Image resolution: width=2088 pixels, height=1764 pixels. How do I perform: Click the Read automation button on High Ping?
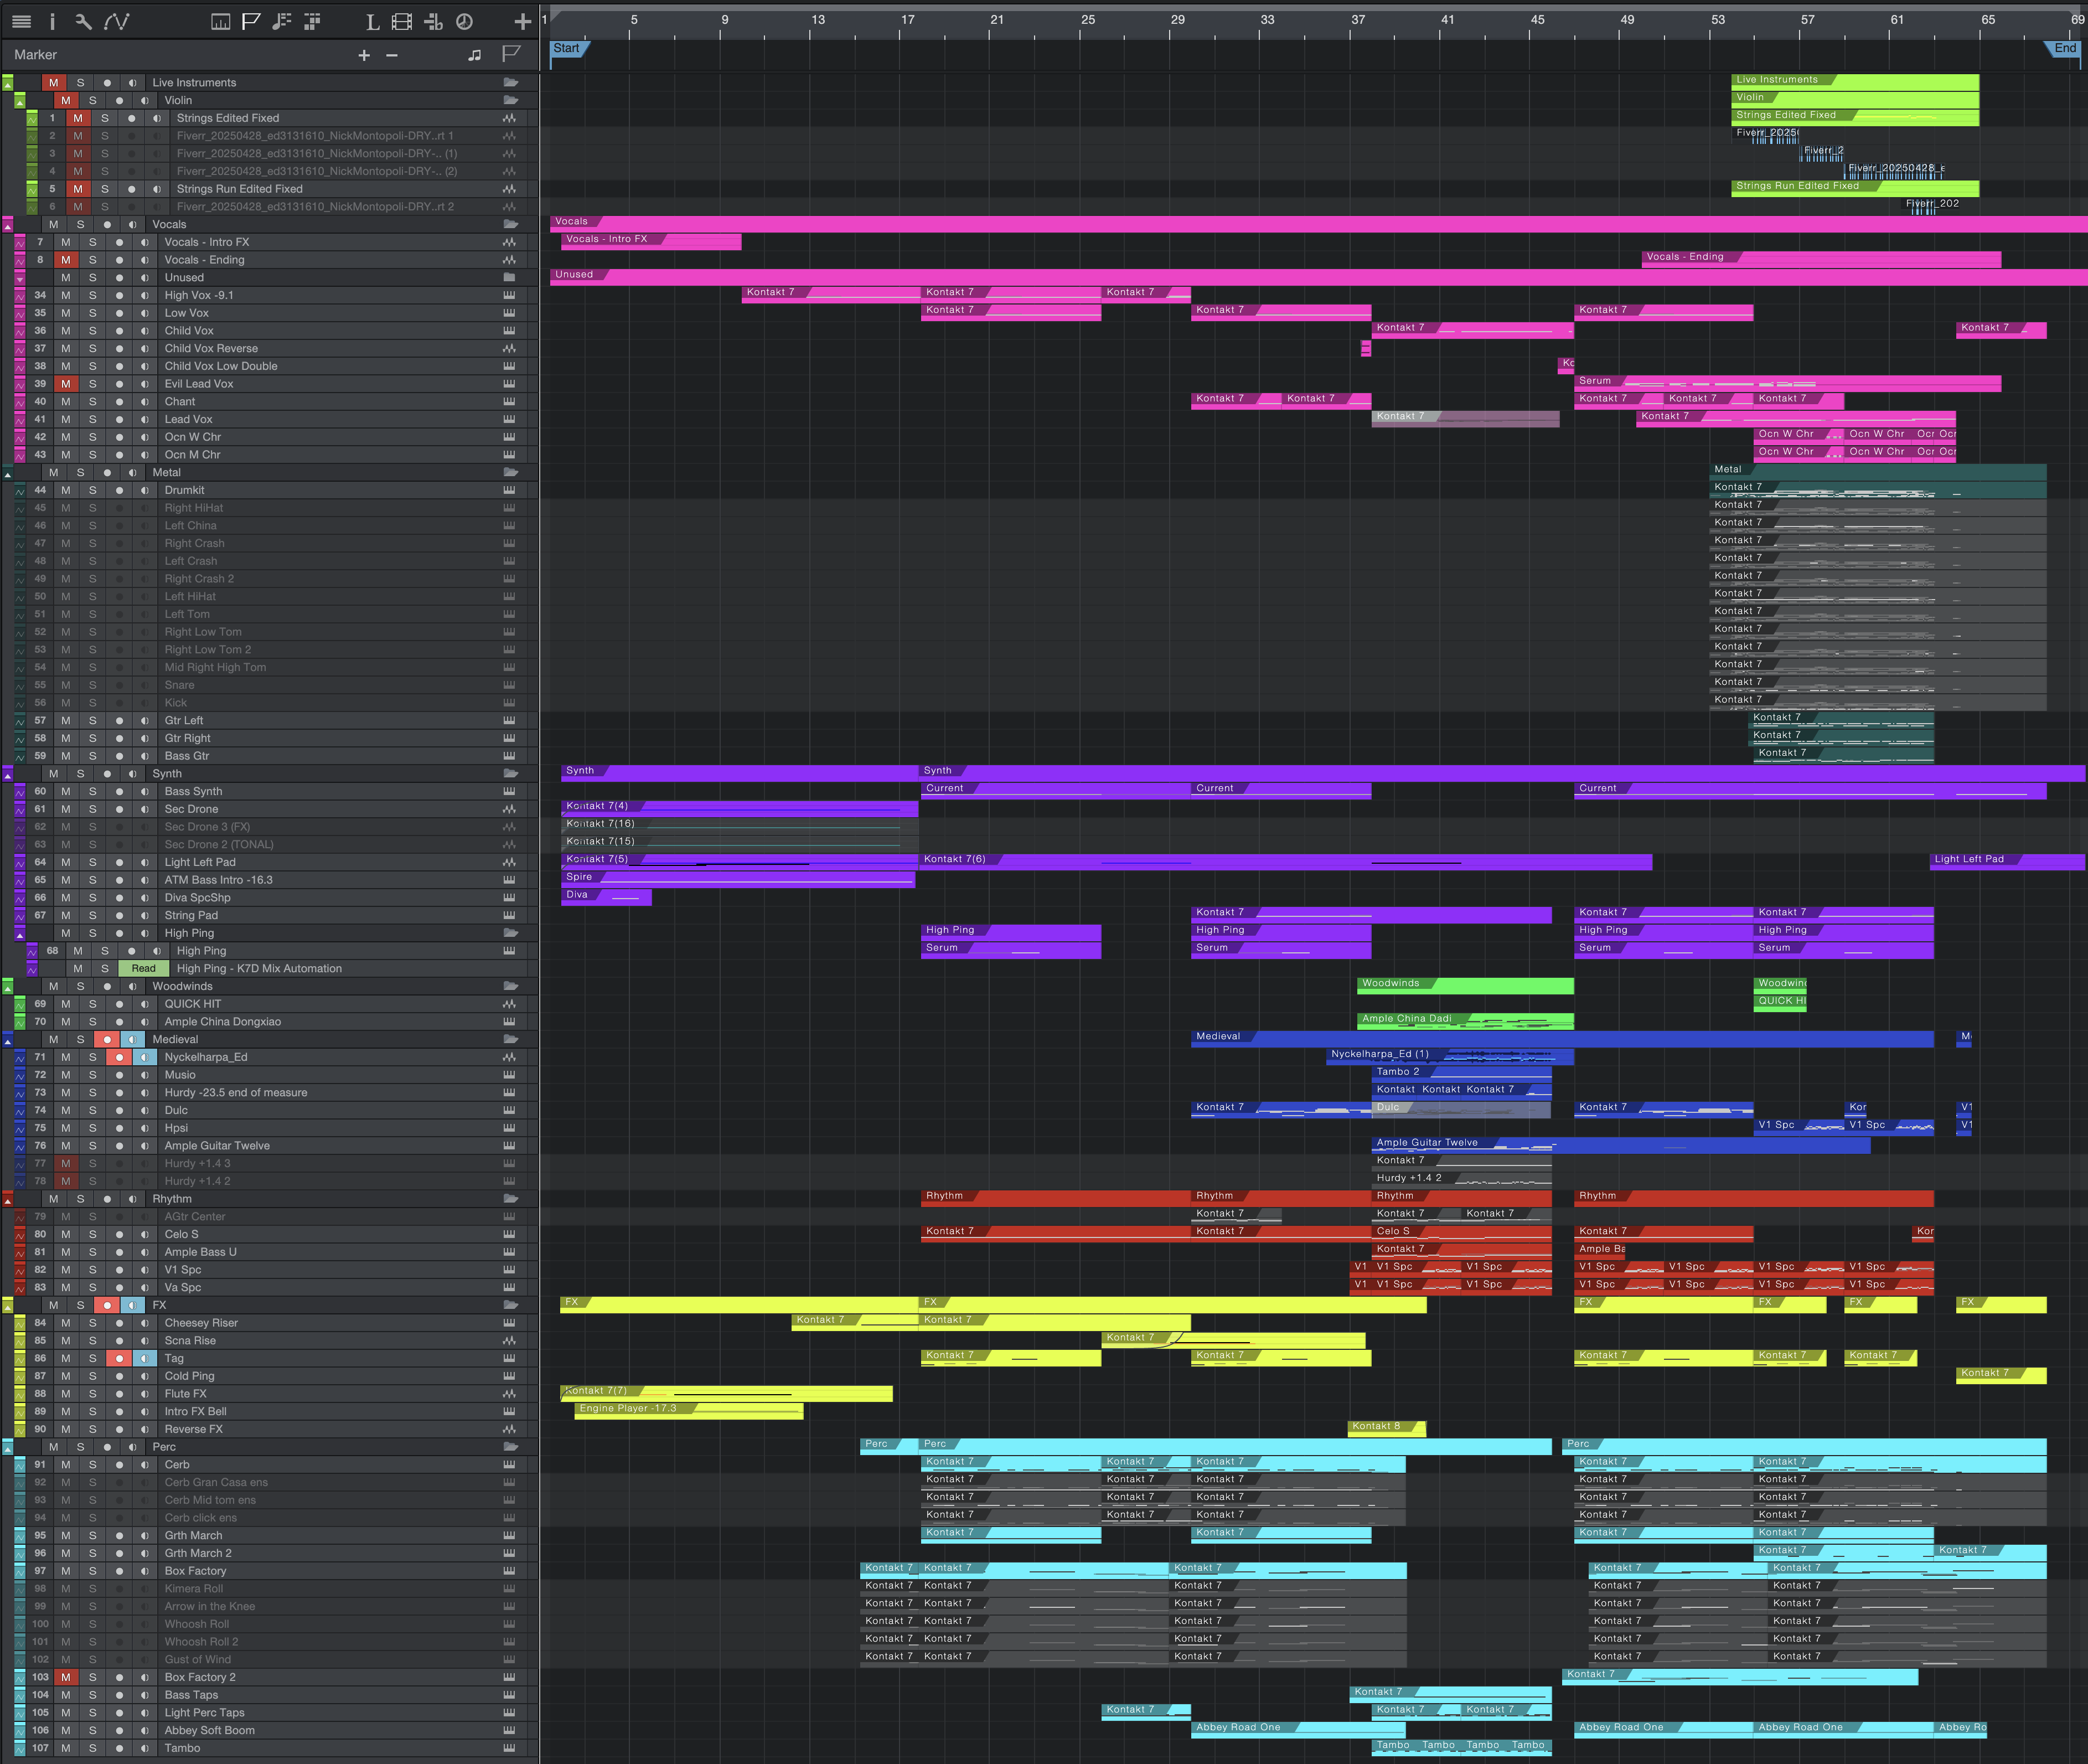coord(143,968)
